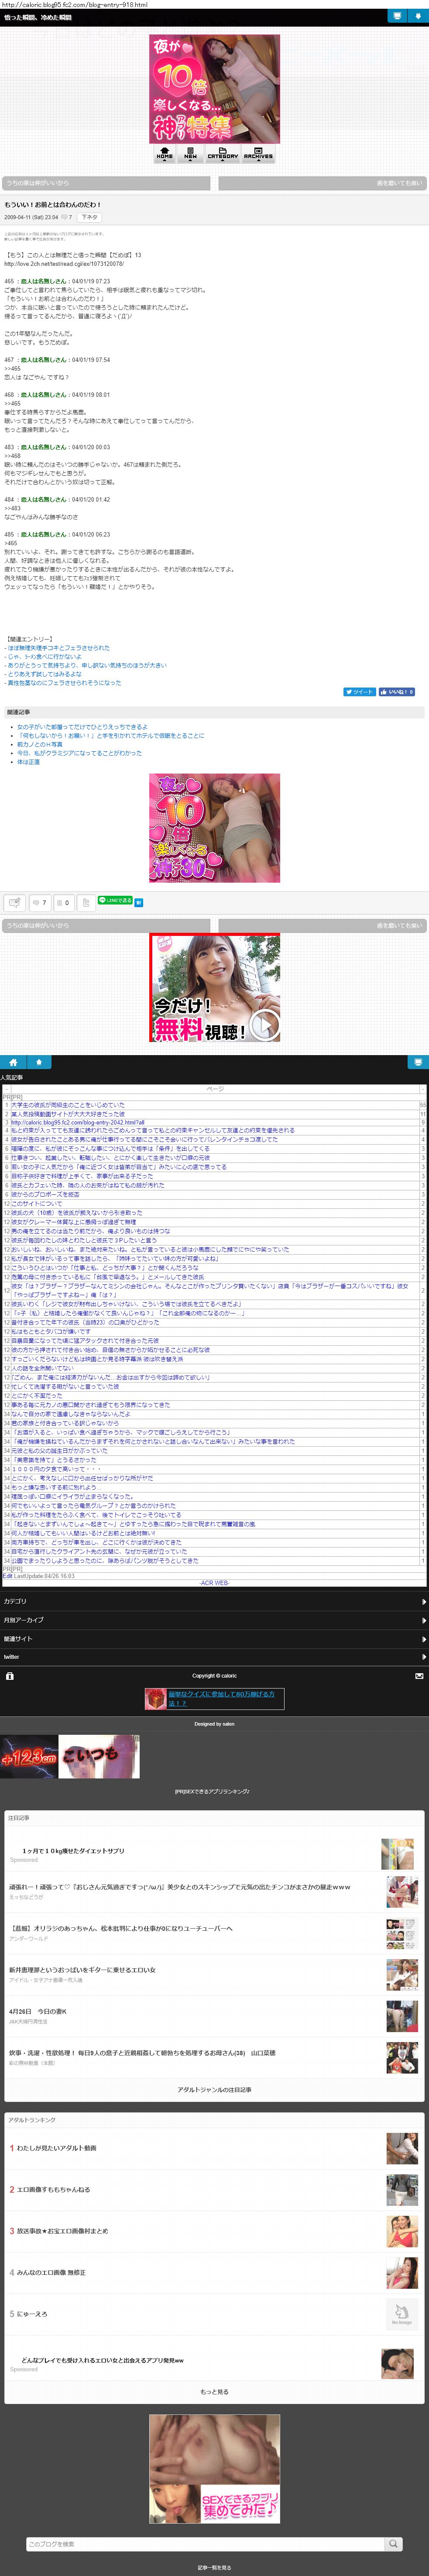
Task: Expand the twitter section
Action: click(x=214, y=1657)
